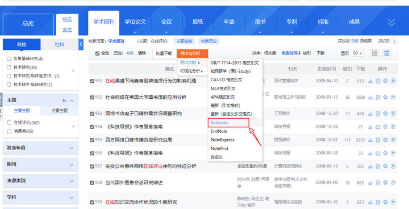Open HTML reading for row 957

(x=378, y=166)
